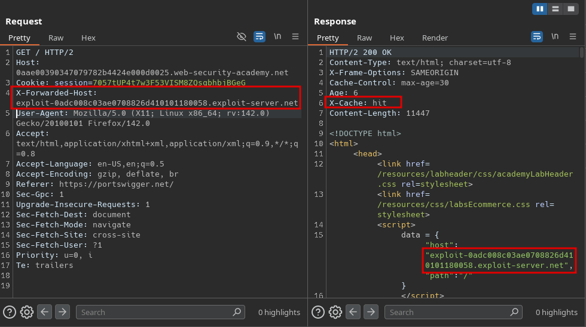The width and height of the screenshot is (586, 327).
Task: Open search settings gear in Request panel
Action: tap(26, 311)
